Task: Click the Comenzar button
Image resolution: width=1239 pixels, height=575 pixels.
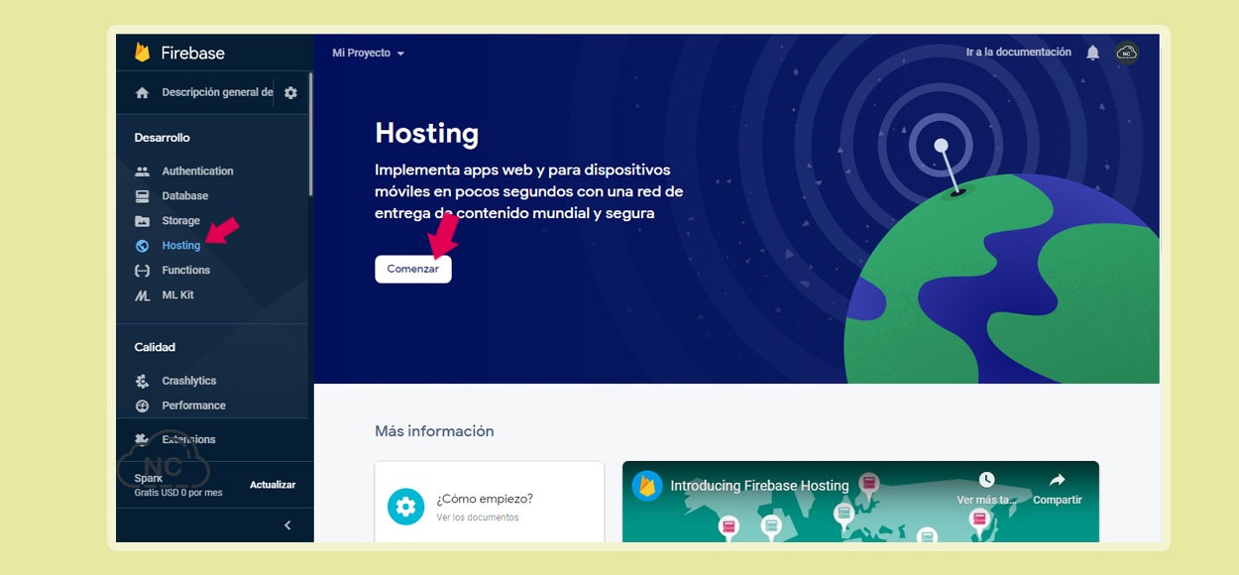Action: coord(413,270)
